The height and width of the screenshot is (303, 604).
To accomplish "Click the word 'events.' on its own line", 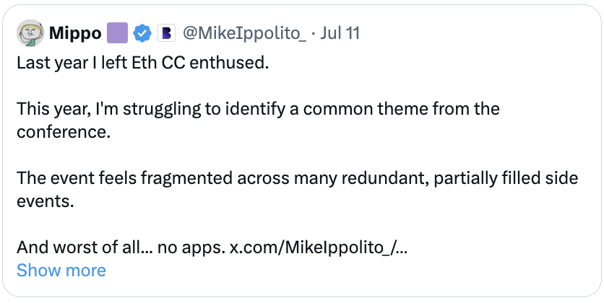I will (45, 201).
